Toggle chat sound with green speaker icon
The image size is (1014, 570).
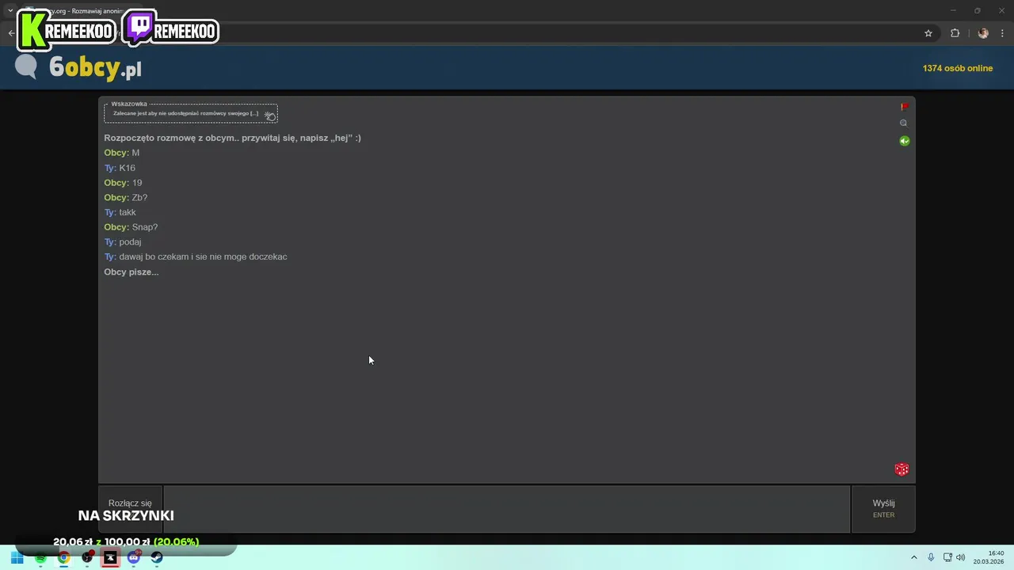click(904, 141)
